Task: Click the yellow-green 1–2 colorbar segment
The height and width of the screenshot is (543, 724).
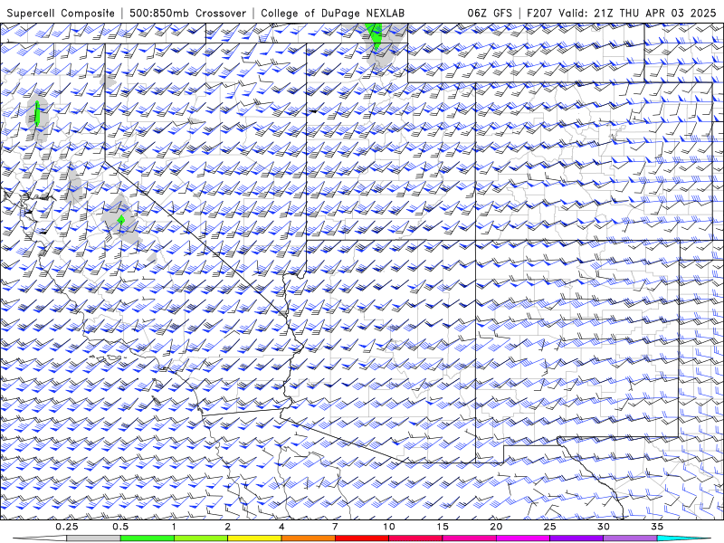Action: (x=200, y=538)
